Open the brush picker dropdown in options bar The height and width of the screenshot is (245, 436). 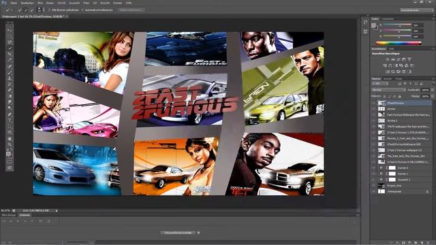[44, 10]
